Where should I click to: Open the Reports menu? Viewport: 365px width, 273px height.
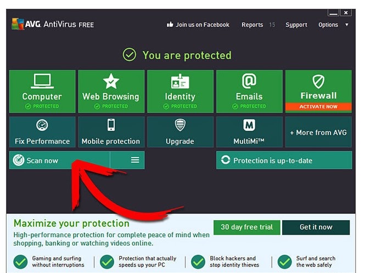click(252, 25)
